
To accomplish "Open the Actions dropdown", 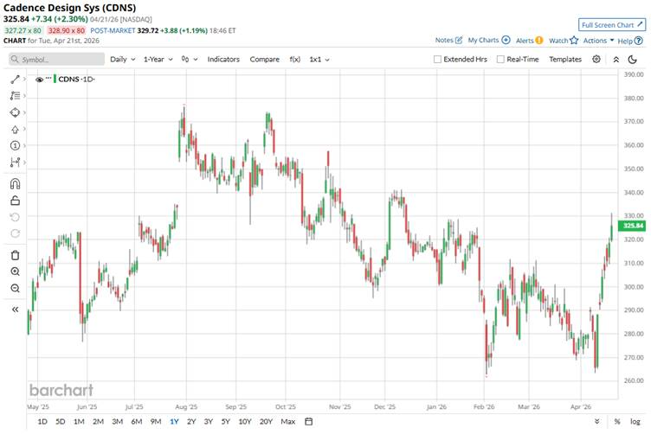I will [x=598, y=41].
